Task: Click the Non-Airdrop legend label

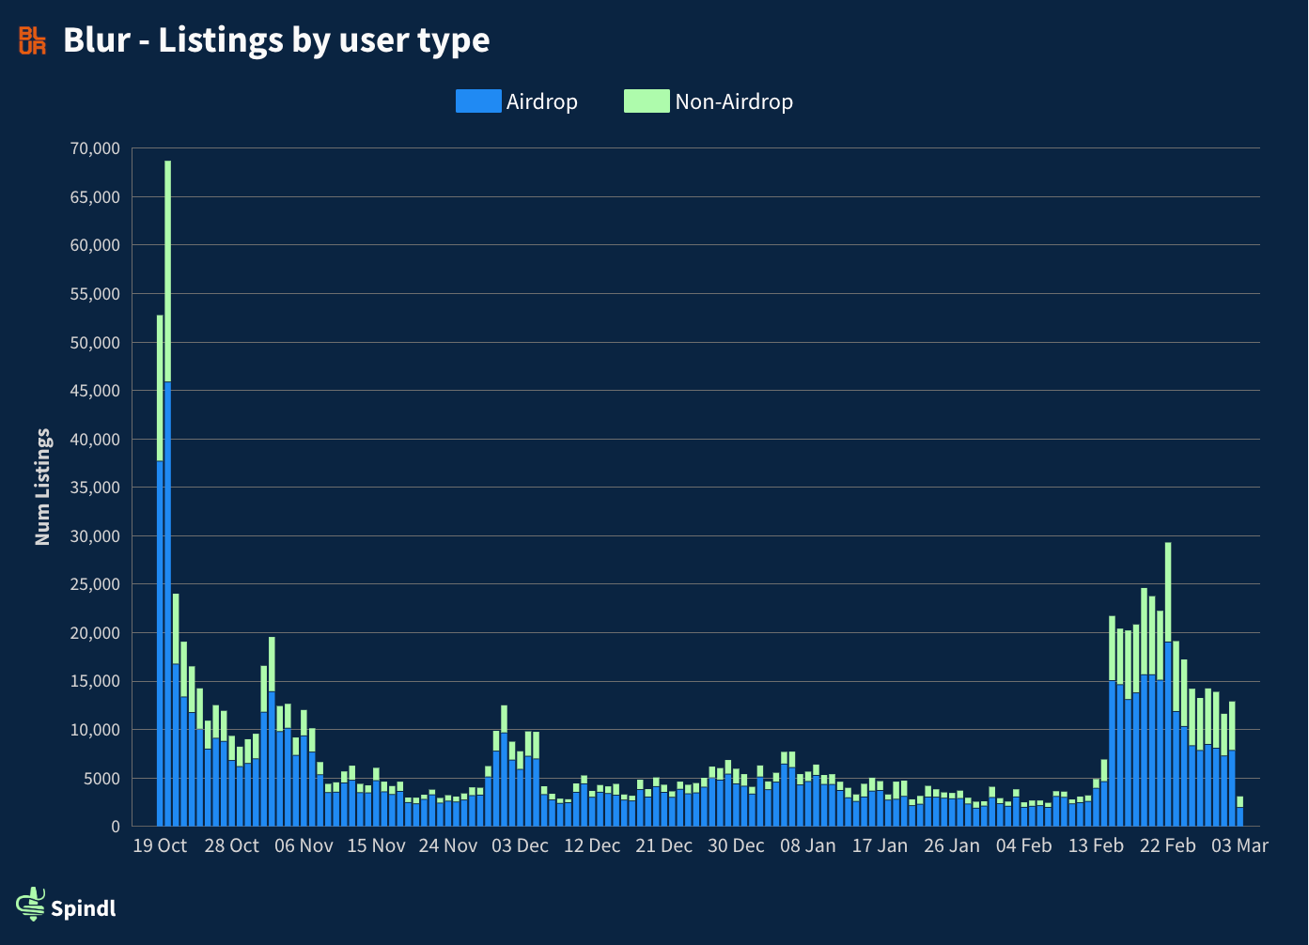Action: point(734,101)
